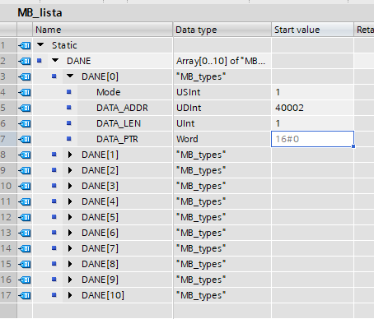Viewport: 374px width, 319px height.
Task: Click the tag icon in the DANE[3] row
Action: (25, 186)
